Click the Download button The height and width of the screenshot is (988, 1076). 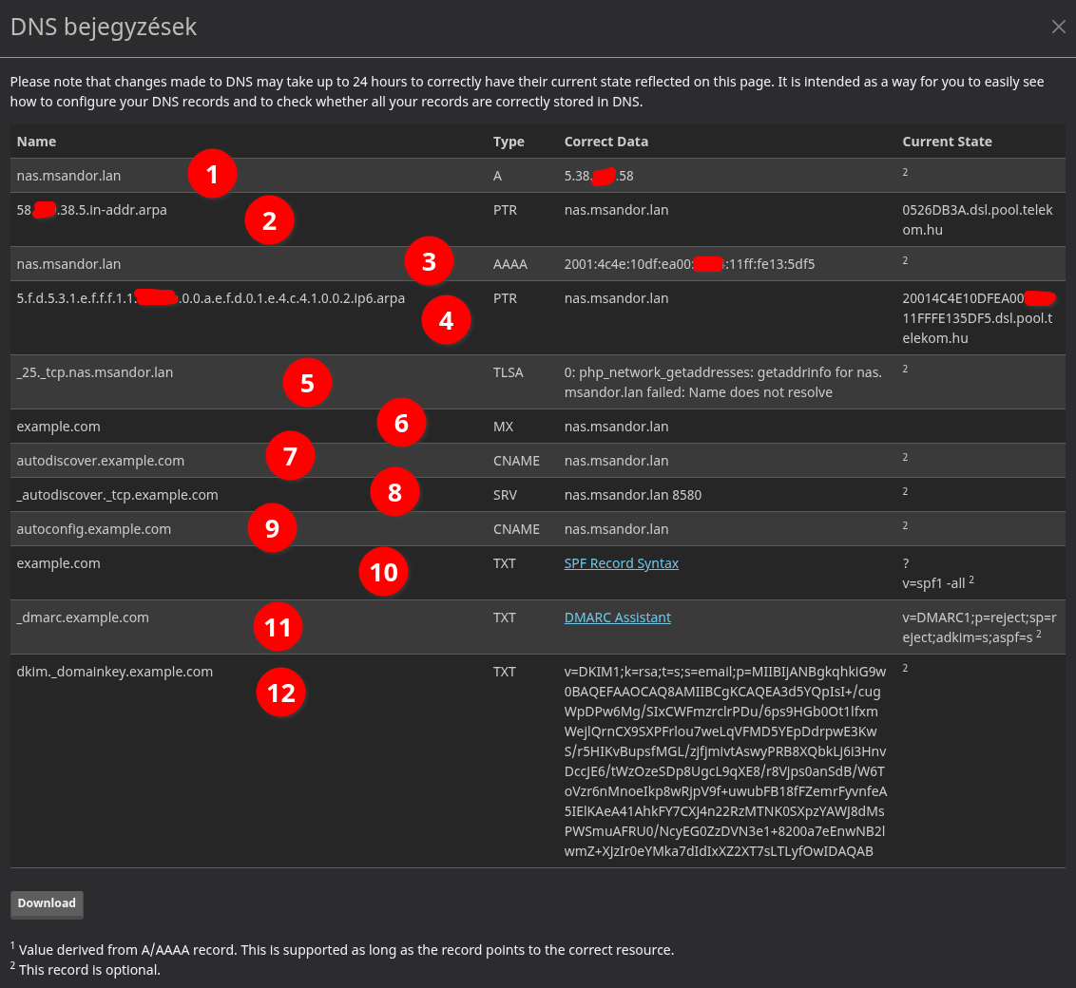coord(47,903)
